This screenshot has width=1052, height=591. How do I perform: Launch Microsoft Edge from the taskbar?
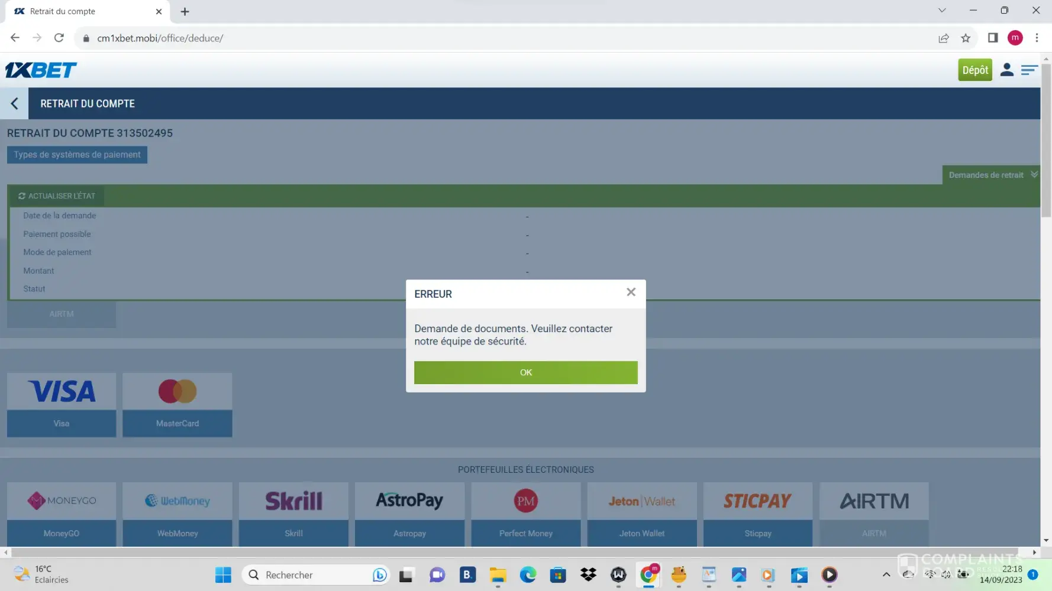click(528, 574)
